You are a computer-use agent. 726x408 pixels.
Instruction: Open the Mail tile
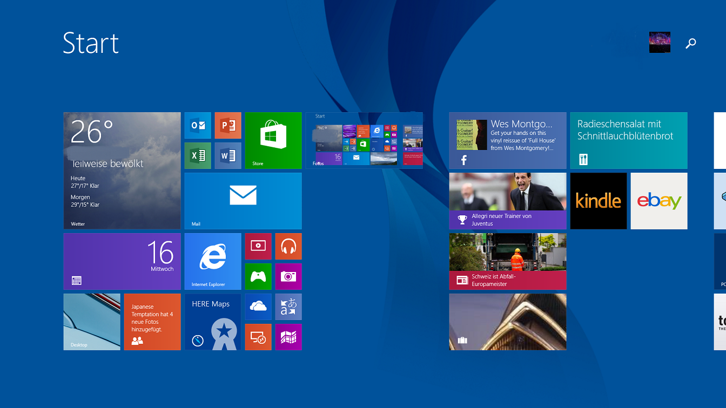point(243,201)
